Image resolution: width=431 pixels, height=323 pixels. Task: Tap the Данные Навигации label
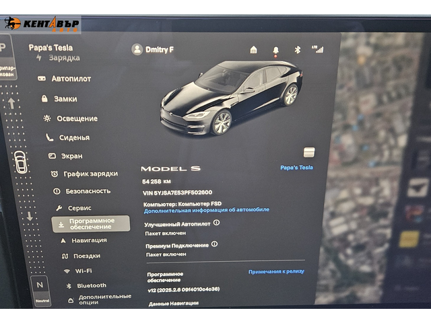tap(174, 303)
